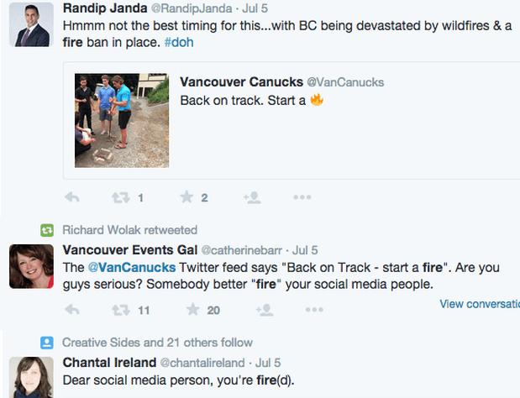The image size is (520, 398).
Task: Expand the View conversation link
Action: point(479,304)
